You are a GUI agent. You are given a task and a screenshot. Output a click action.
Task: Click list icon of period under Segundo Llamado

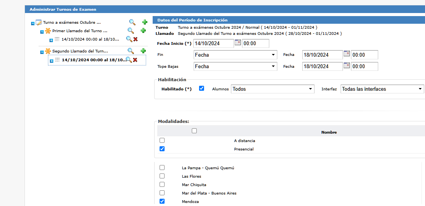point(57,60)
